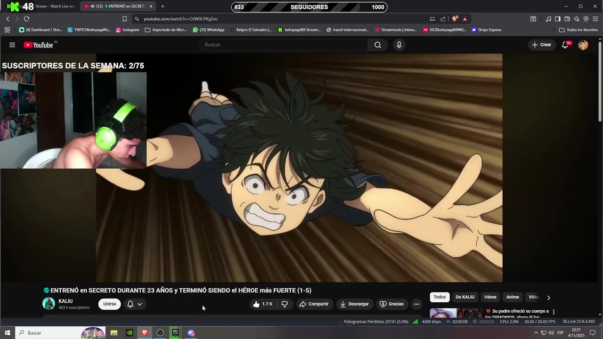
Task: Open the KAIJU channel avatar
Action: point(49,304)
